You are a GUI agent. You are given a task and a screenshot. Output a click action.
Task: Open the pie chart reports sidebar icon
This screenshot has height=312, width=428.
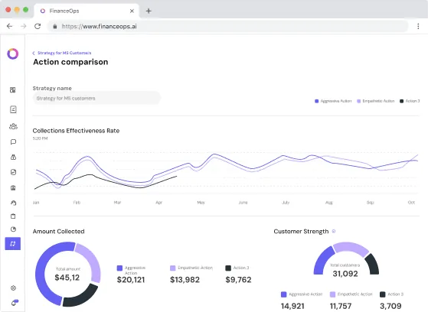pyautogui.click(x=13, y=229)
